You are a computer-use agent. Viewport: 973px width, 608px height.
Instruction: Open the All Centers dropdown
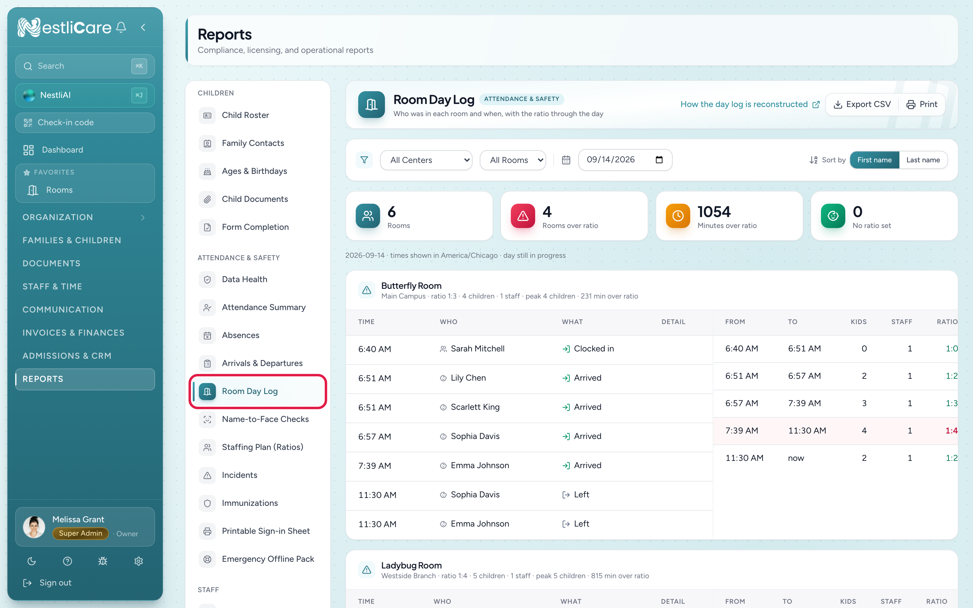tap(426, 160)
